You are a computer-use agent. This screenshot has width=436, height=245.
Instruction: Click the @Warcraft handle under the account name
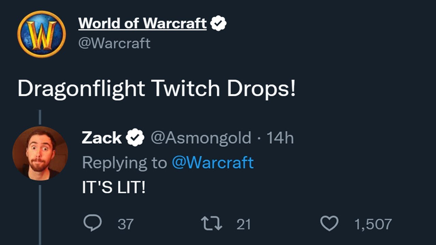pos(114,43)
